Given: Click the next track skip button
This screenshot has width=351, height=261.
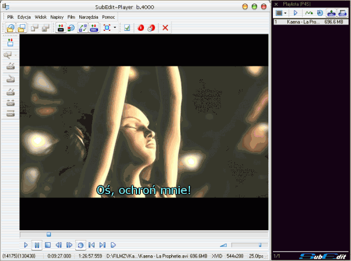Looking at the screenshot, I should click(102, 245).
